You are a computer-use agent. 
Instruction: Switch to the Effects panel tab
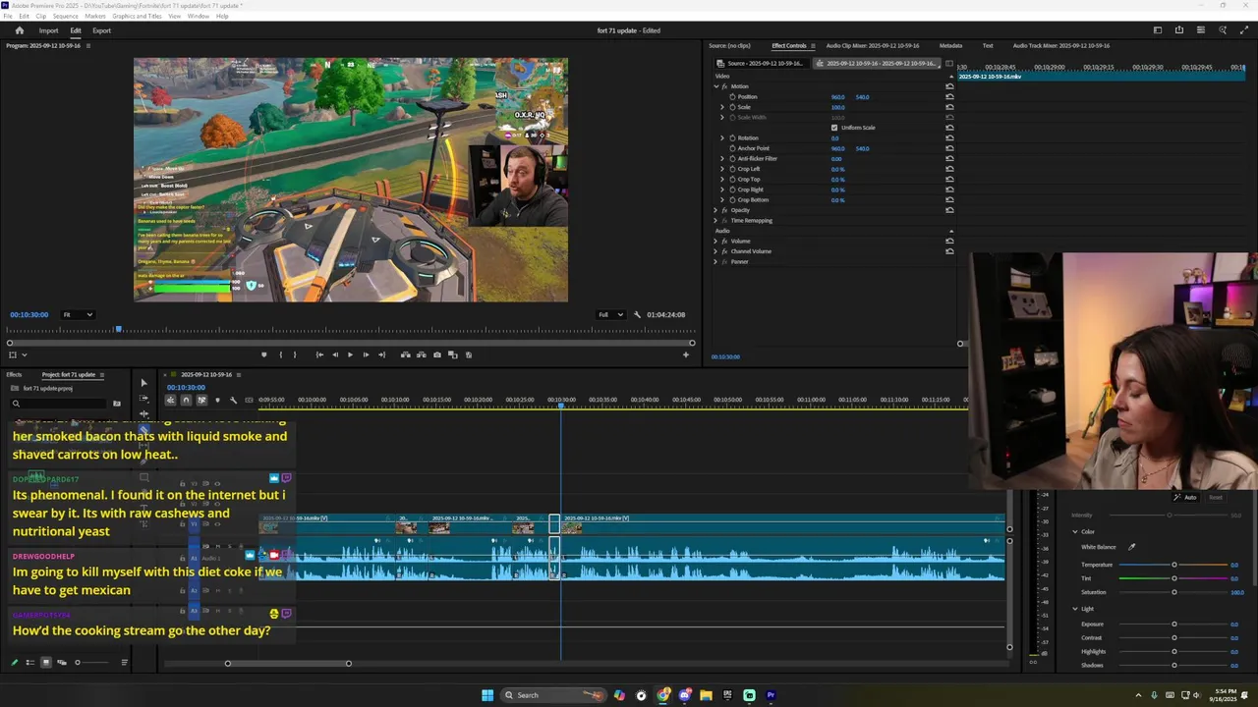(15, 374)
